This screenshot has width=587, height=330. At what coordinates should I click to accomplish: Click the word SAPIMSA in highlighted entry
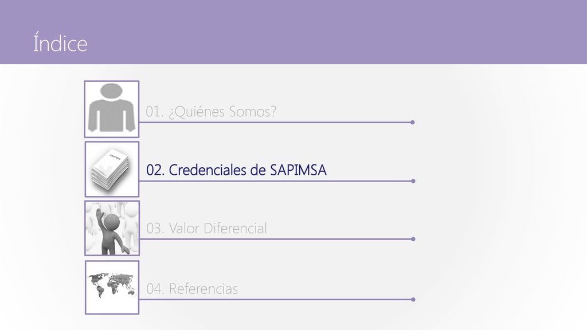pos(298,170)
